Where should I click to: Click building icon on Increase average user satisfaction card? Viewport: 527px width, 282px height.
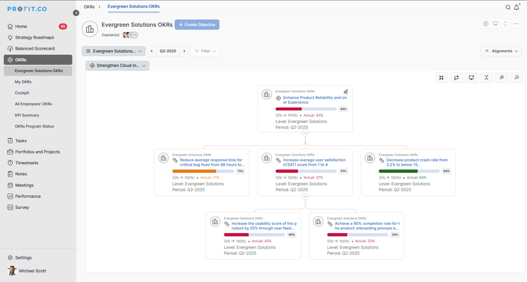267,158
